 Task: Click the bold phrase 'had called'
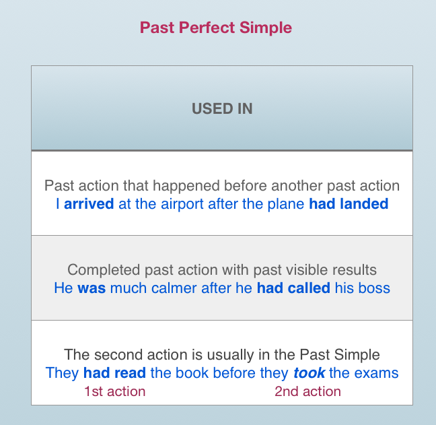293,288
